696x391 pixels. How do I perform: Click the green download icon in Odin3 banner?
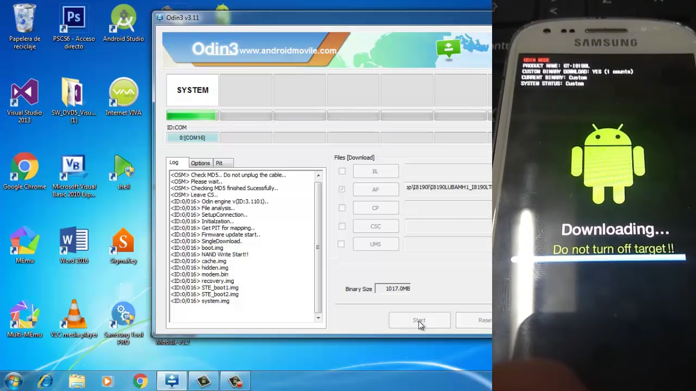point(448,49)
